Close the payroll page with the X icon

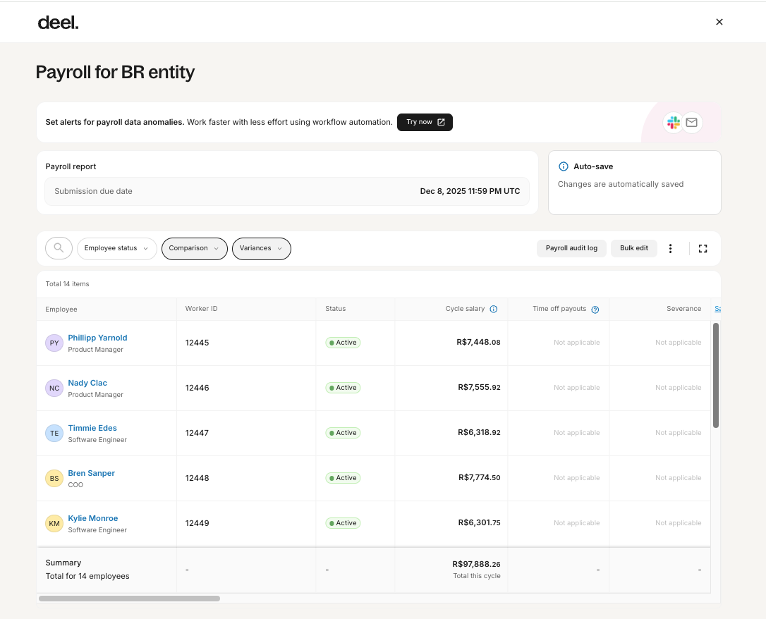point(719,22)
